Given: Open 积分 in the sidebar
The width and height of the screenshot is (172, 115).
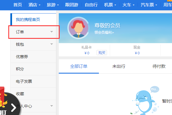Looking at the screenshot, I should pyautogui.click(x=33, y=69).
